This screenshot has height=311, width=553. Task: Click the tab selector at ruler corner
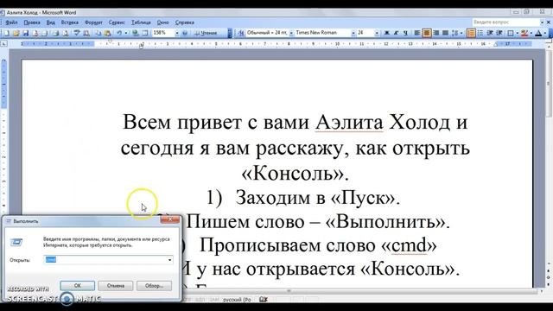click(x=3, y=44)
